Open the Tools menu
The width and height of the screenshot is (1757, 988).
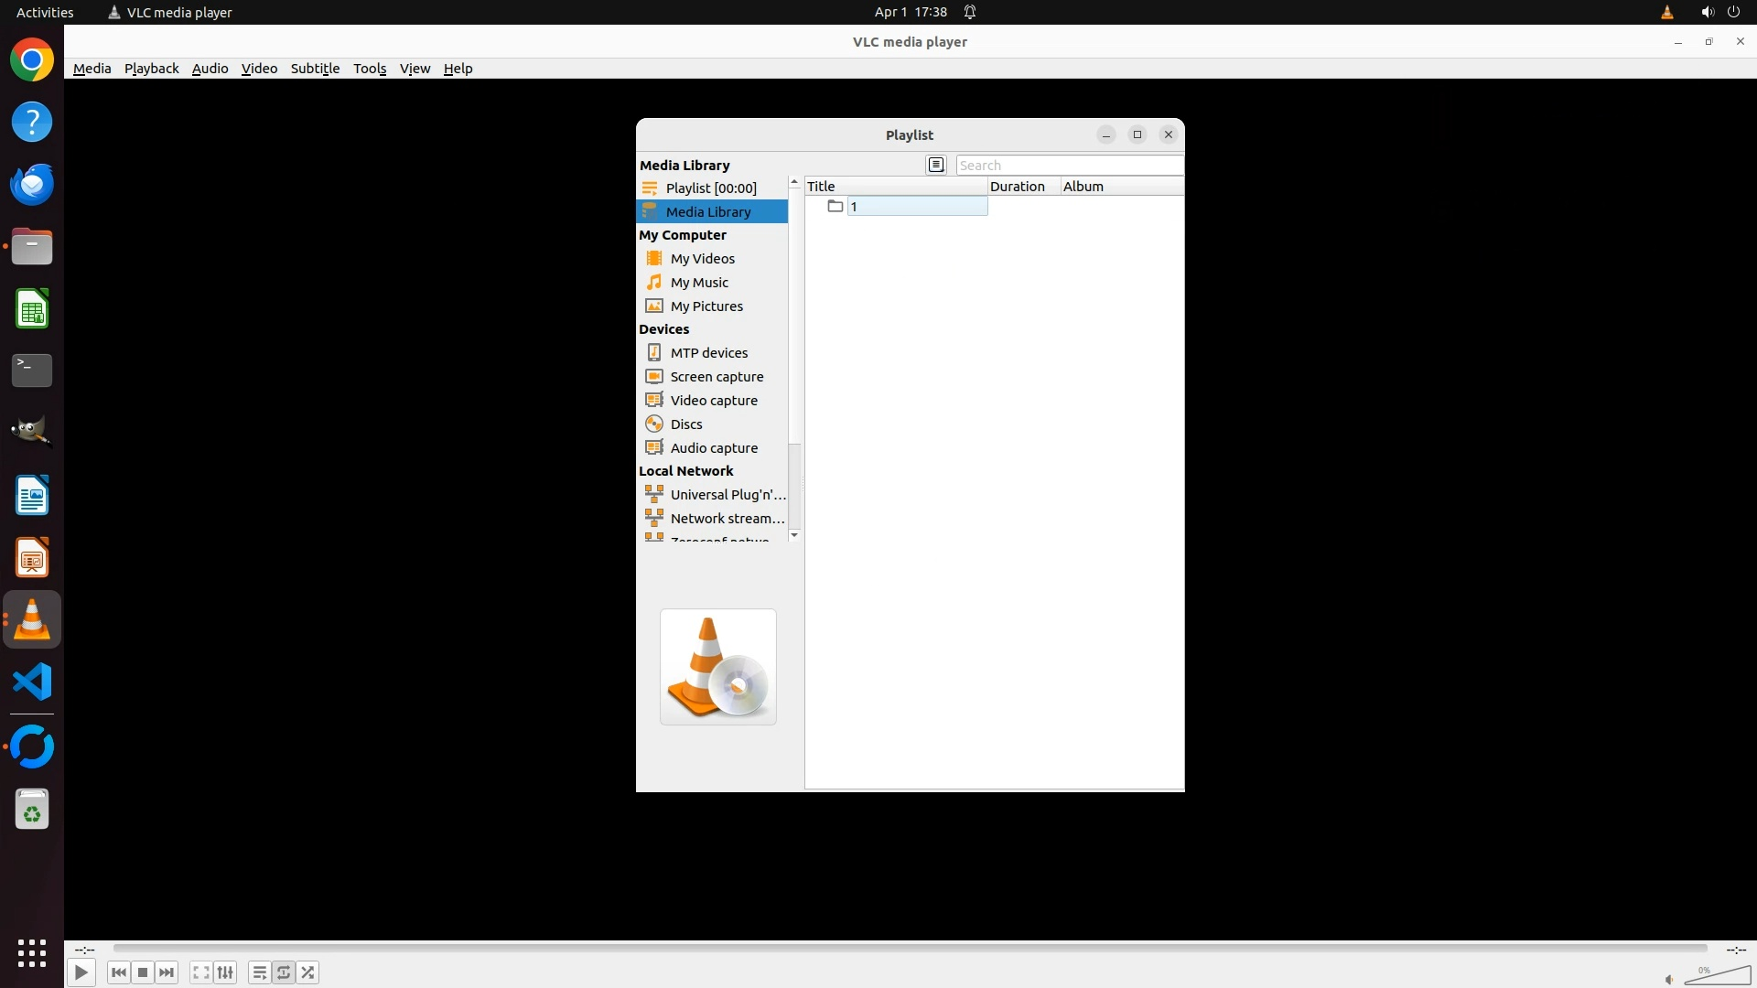pos(370,69)
